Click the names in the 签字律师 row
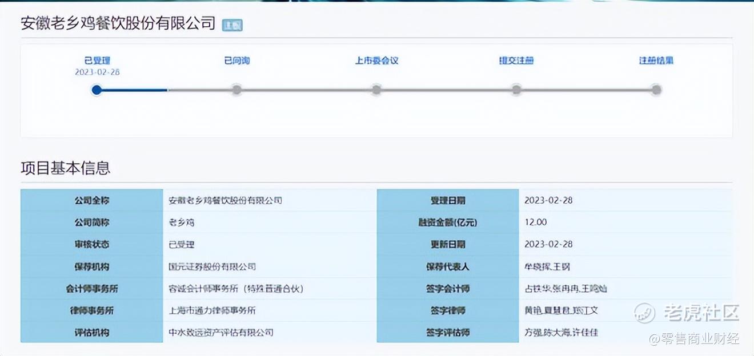This screenshot has width=754, height=356. pyautogui.click(x=561, y=310)
